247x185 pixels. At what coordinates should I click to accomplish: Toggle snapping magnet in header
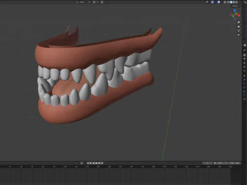(94, 2)
